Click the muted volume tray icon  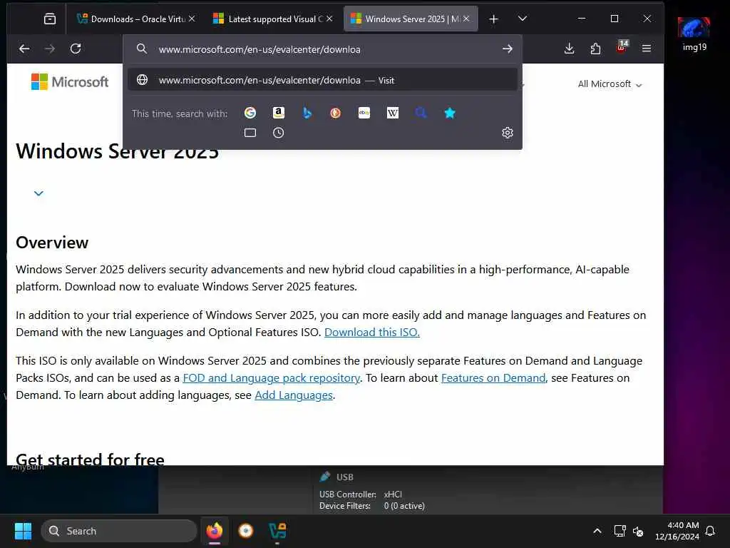[x=638, y=531]
